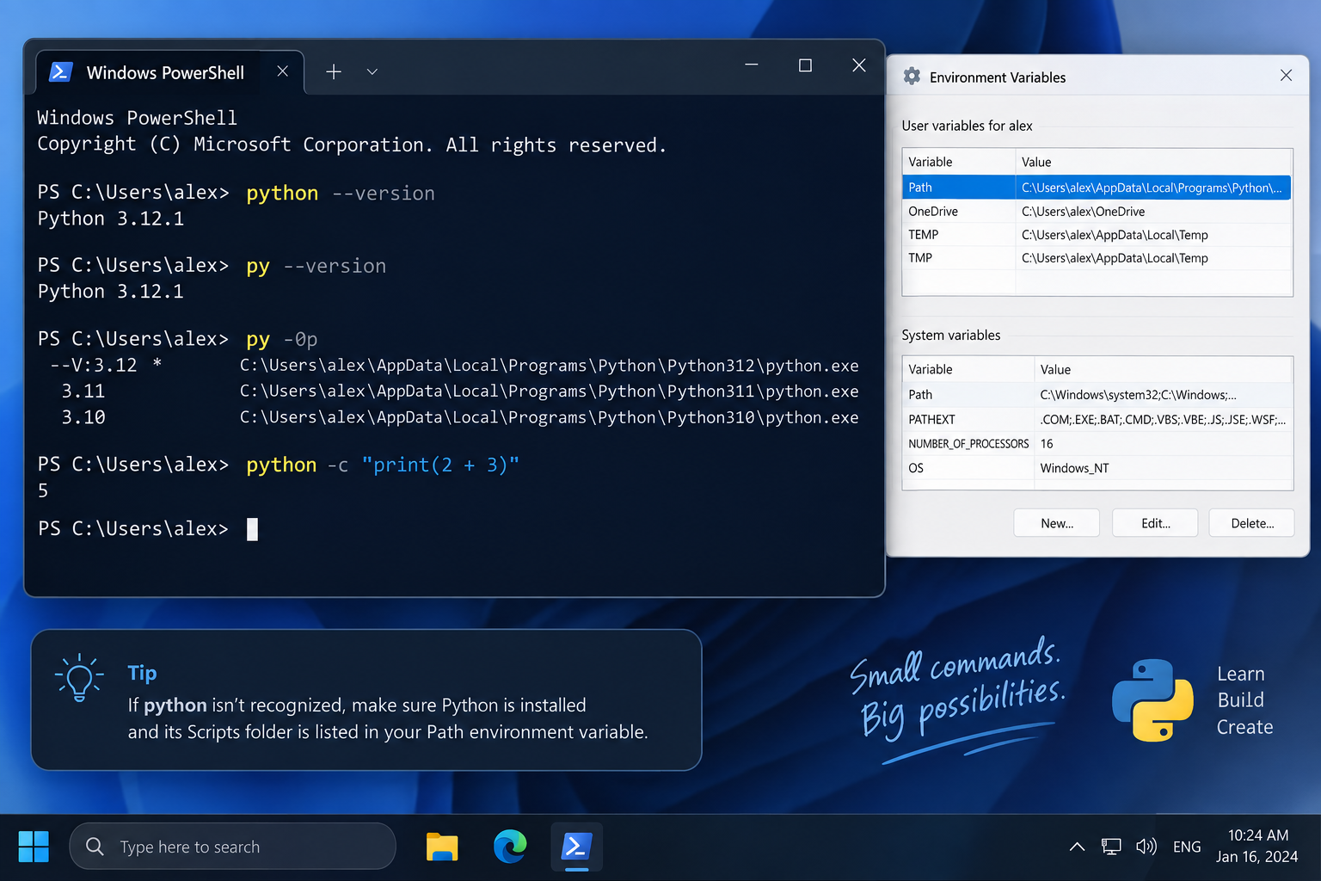Select the NUMBER_OF_PROCESSORS system variable row

click(x=1097, y=444)
